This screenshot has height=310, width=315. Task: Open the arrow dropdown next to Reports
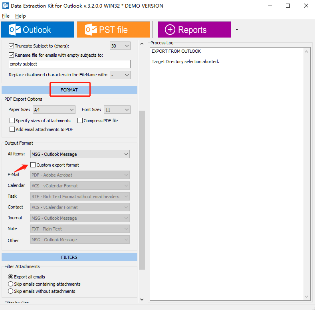point(237,30)
